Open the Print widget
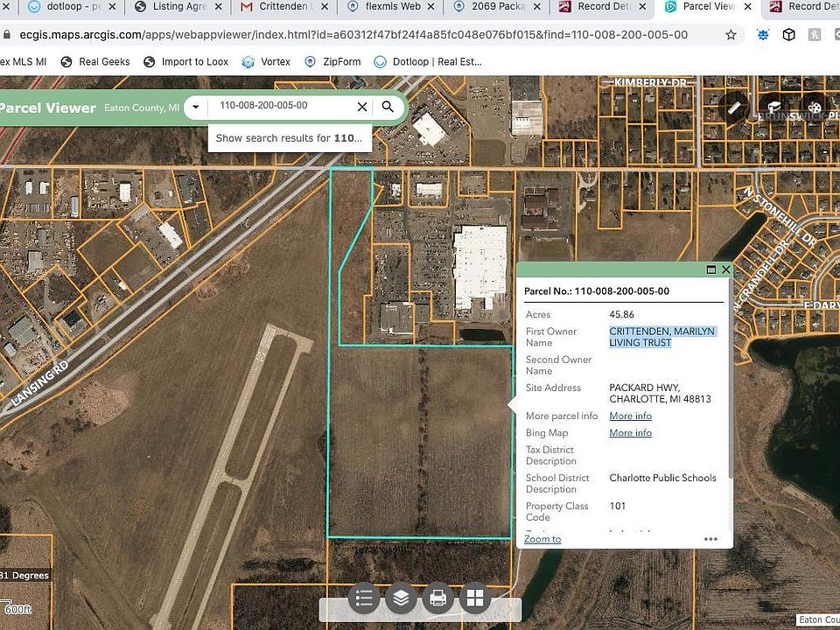This screenshot has width=840, height=630. 437,598
